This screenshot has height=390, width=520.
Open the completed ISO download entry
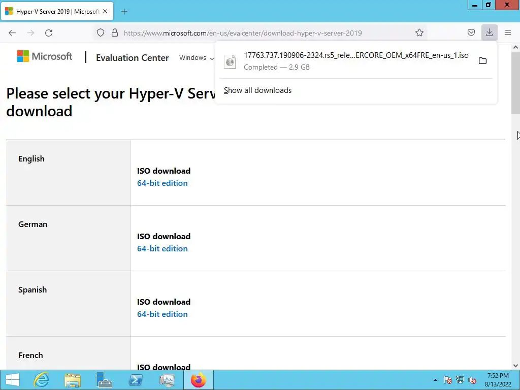click(x=346, y=61)
